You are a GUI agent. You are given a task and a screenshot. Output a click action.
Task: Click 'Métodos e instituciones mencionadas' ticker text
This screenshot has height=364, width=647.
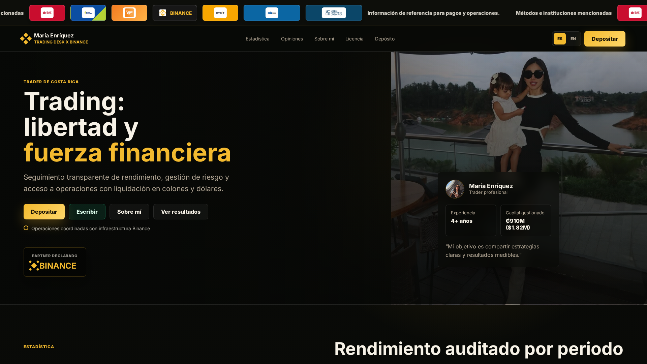564,13
